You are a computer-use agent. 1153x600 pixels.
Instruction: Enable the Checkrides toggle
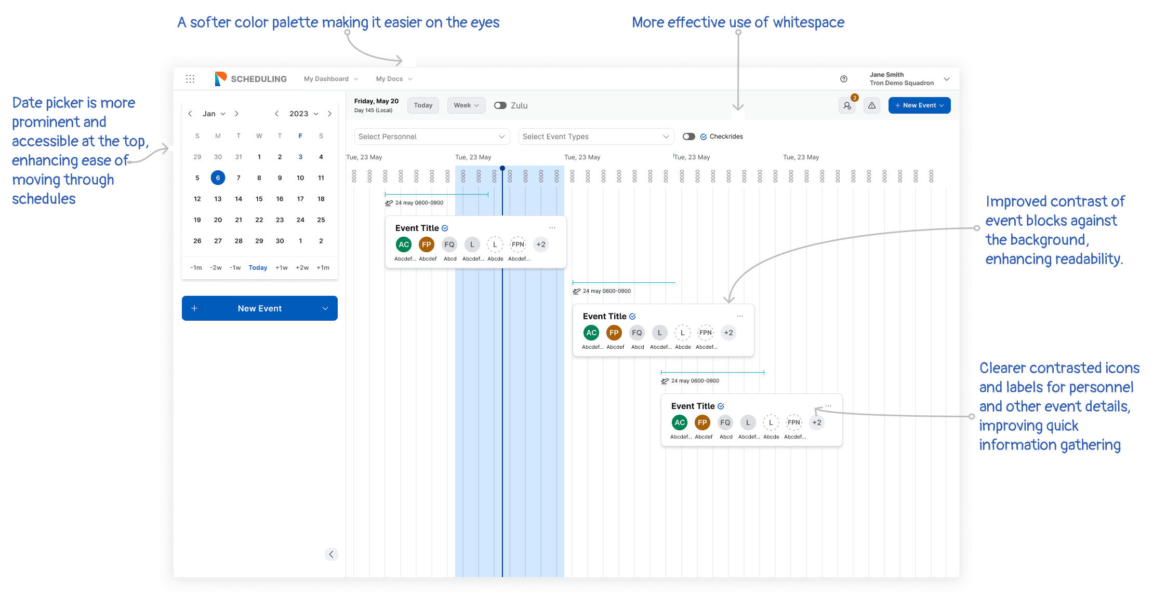click(x=689, y=137)
